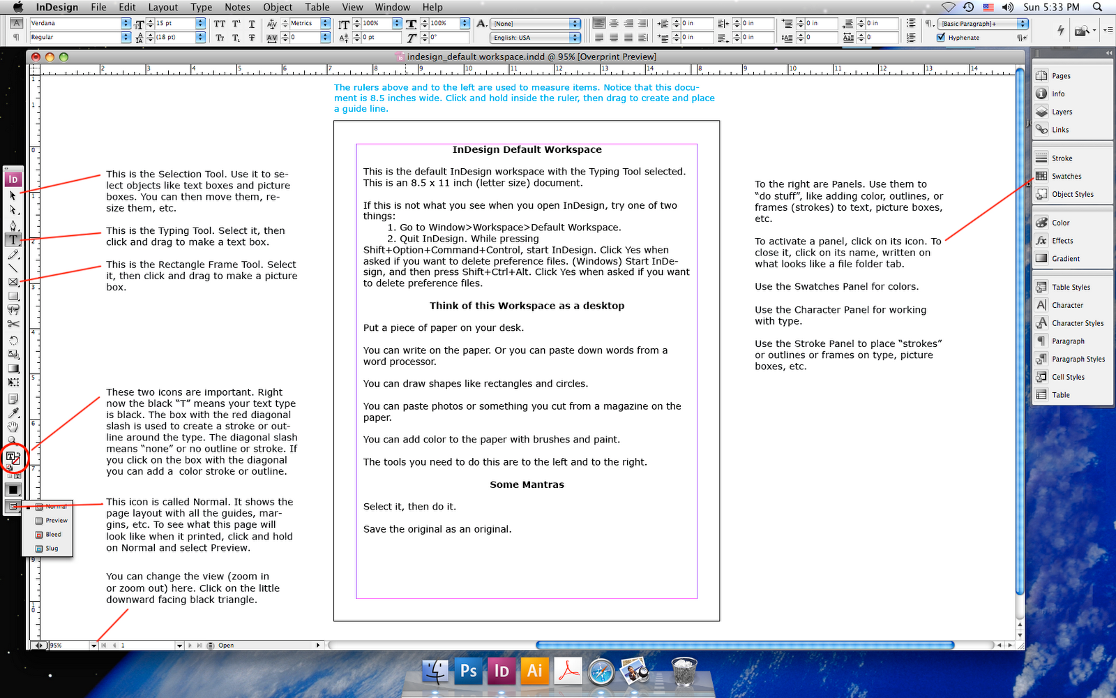1116x698 pixels.
Task: Open the Object menu
Action: click(278, 7)
